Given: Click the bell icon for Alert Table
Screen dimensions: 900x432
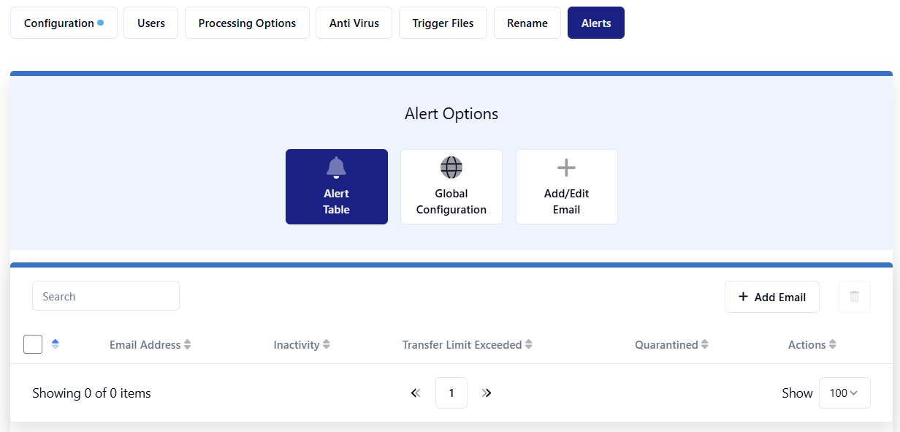Looking at the screenshot, I should click(336, 168).
